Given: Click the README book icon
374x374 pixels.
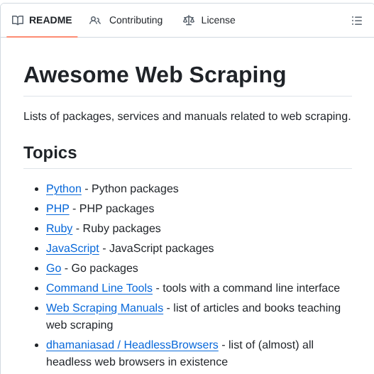Looking at the screenshot, I should click(x=18, y=21).
